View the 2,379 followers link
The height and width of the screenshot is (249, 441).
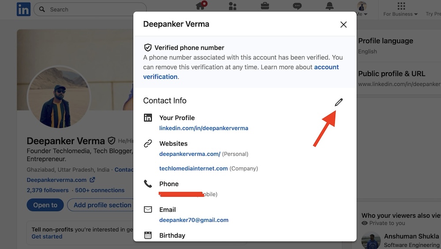tap(48, 190)
